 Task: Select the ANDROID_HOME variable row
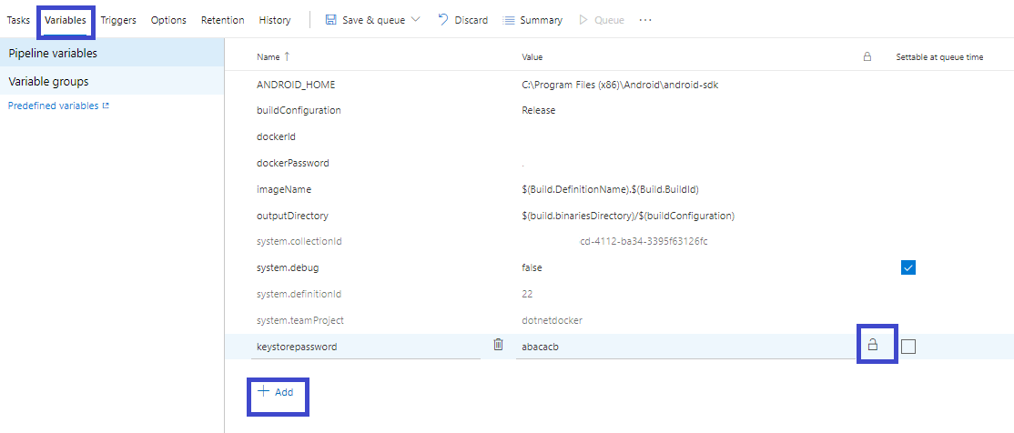point(296,85)
